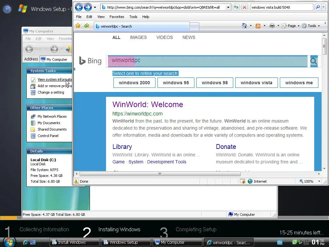Image resolution: width=329 pixels, height=247 pixels.
Task: Click the RSS feeds icon
Action: coord(258,26)
